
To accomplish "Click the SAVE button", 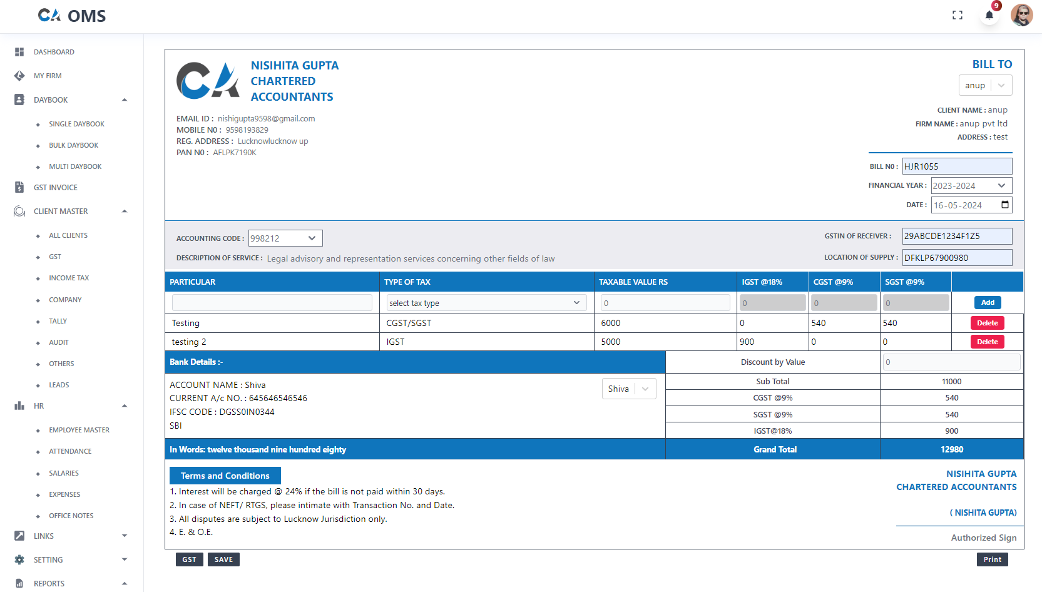I will coord(223,559).
